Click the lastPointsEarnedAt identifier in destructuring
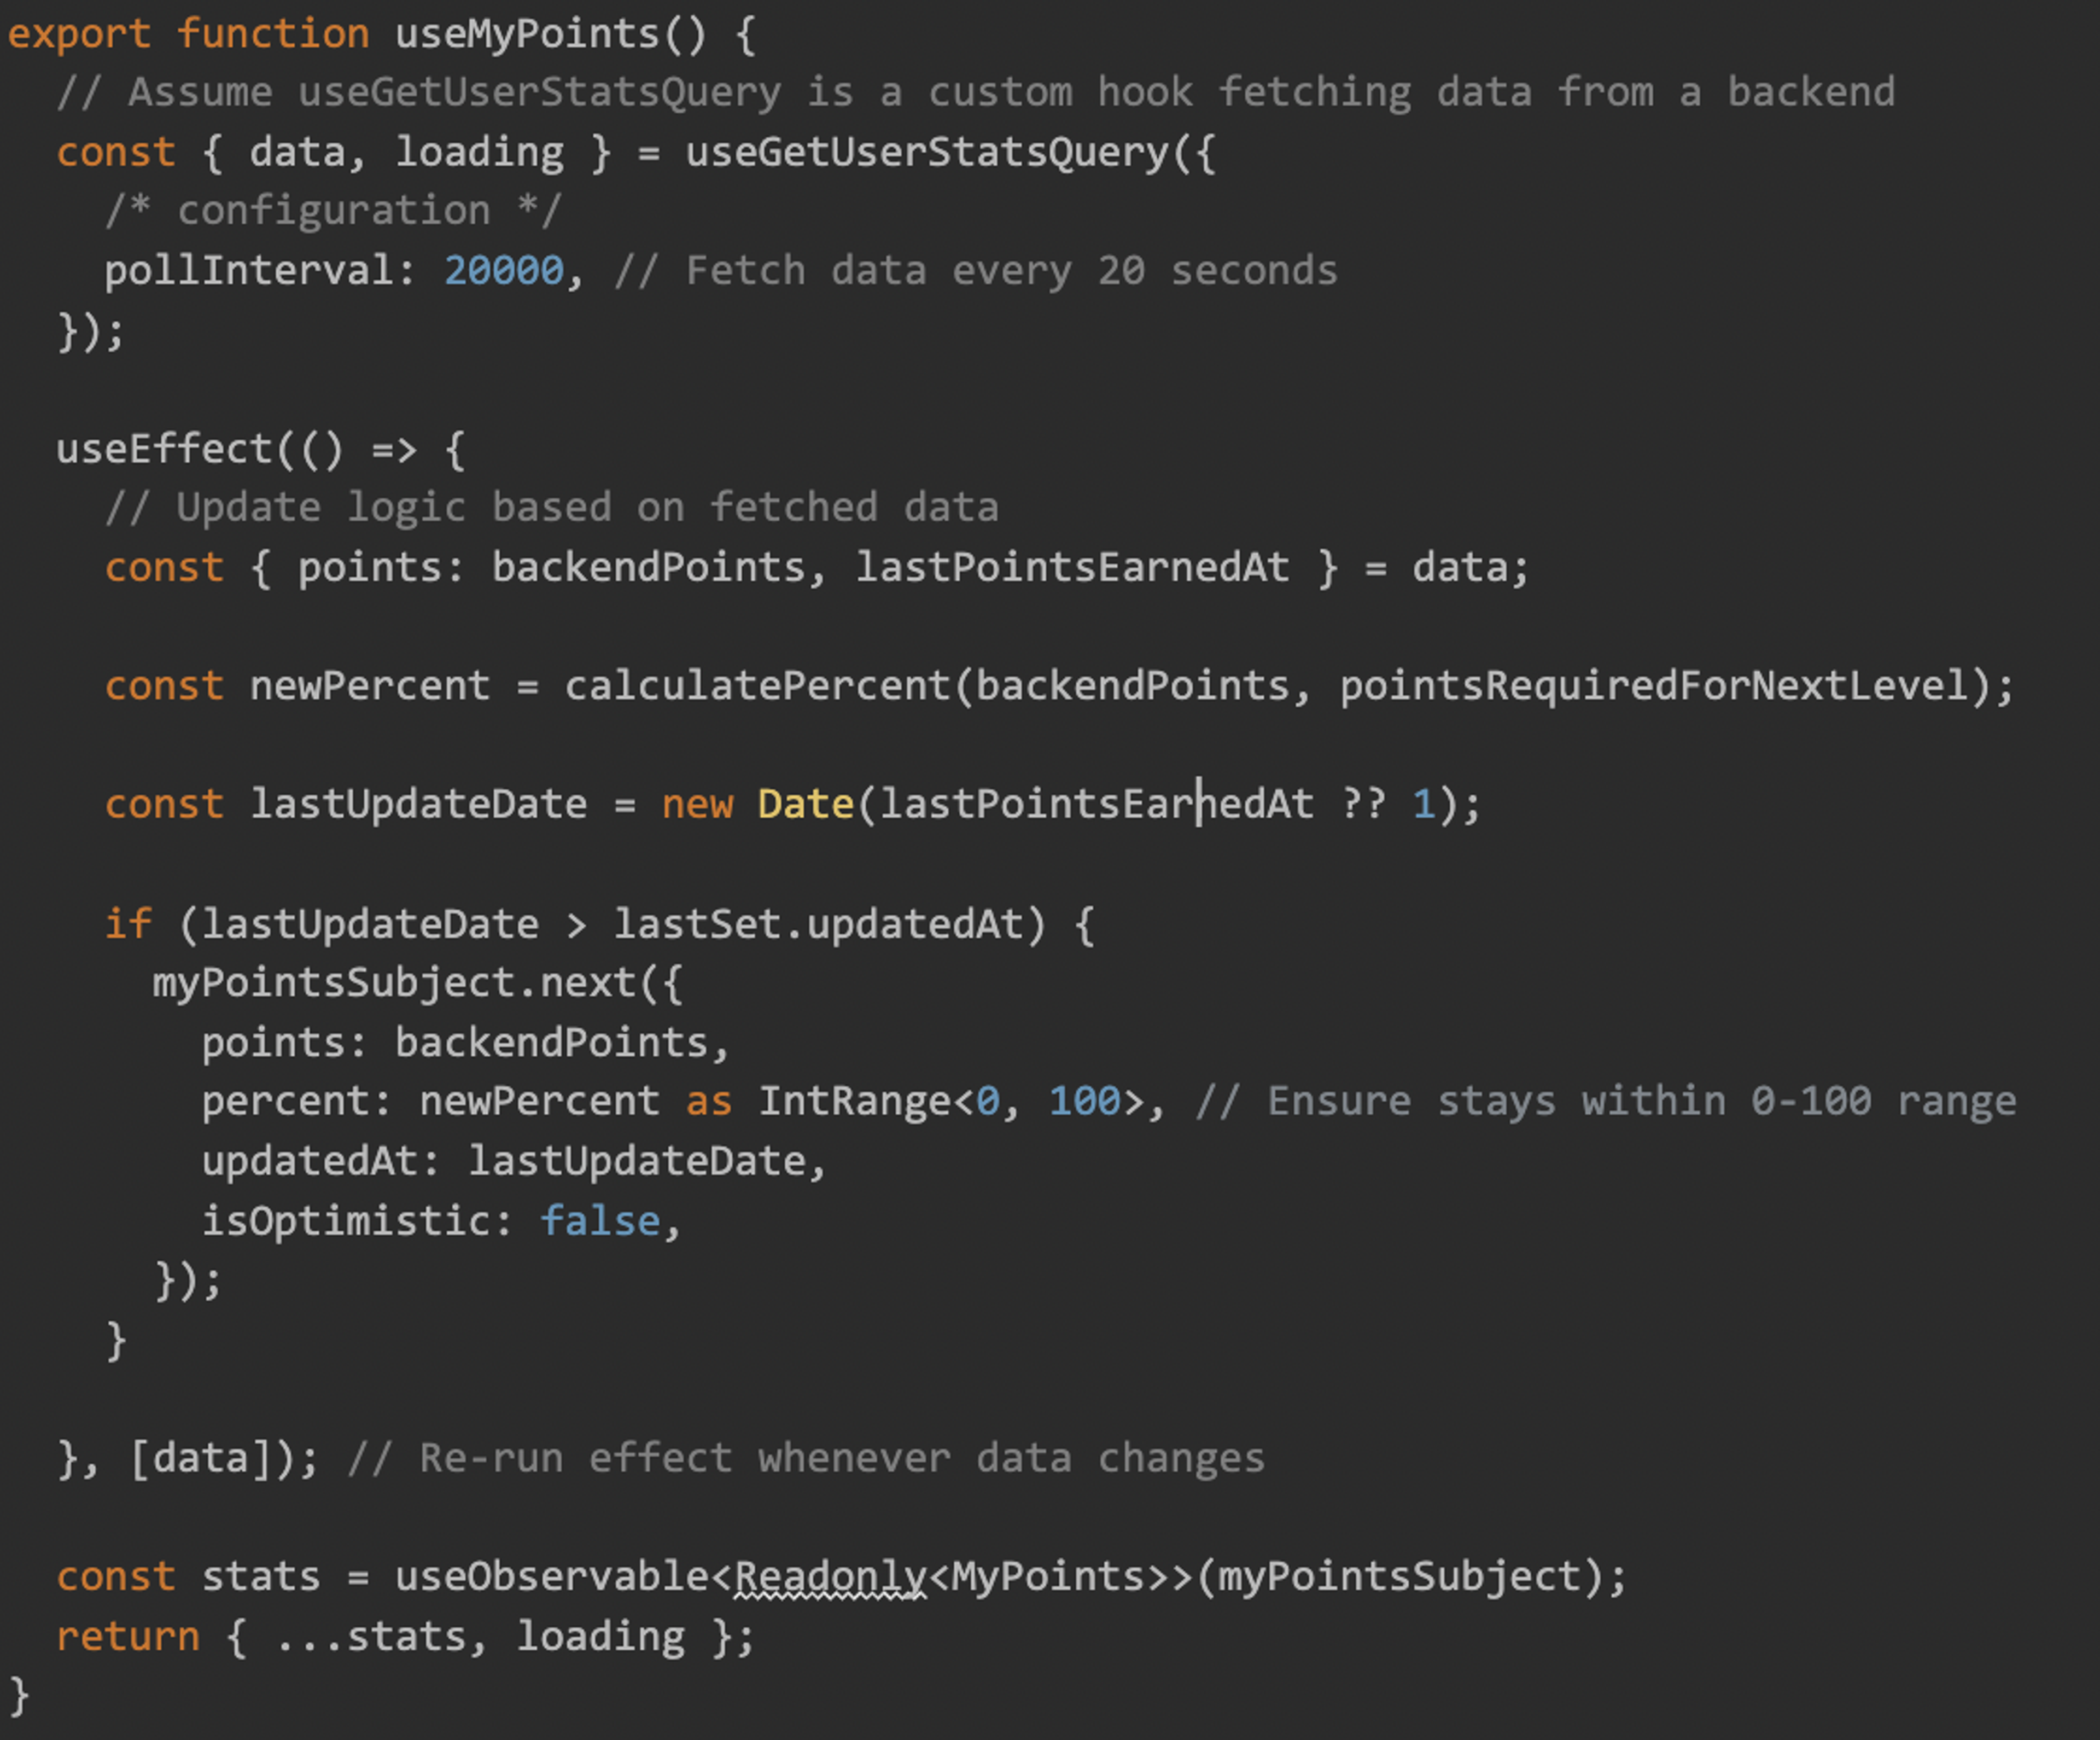Screen dimensions: 2100x1740 (1072, 568)
